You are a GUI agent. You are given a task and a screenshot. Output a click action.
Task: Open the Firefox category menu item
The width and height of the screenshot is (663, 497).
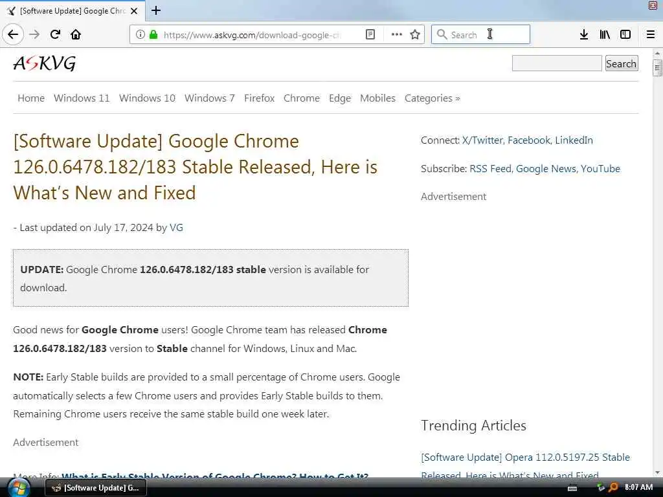point(259,98)
